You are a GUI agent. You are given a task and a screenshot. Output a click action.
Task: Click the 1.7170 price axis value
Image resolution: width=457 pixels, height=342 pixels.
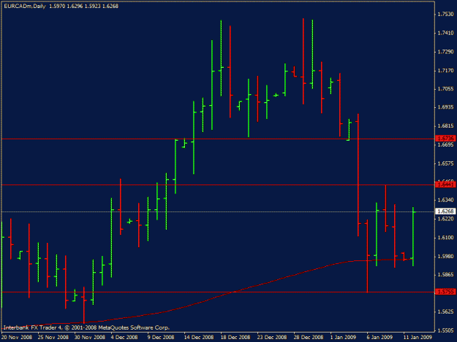[445, 71]
